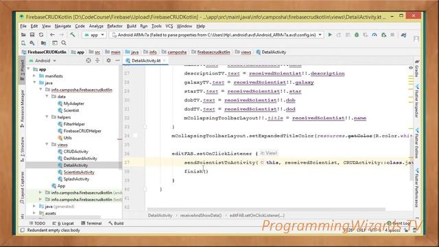Image resolution: width=439 pixels, height=247 pixels.
Task: Open the Navigate menu
Action: tap(62, 26)
